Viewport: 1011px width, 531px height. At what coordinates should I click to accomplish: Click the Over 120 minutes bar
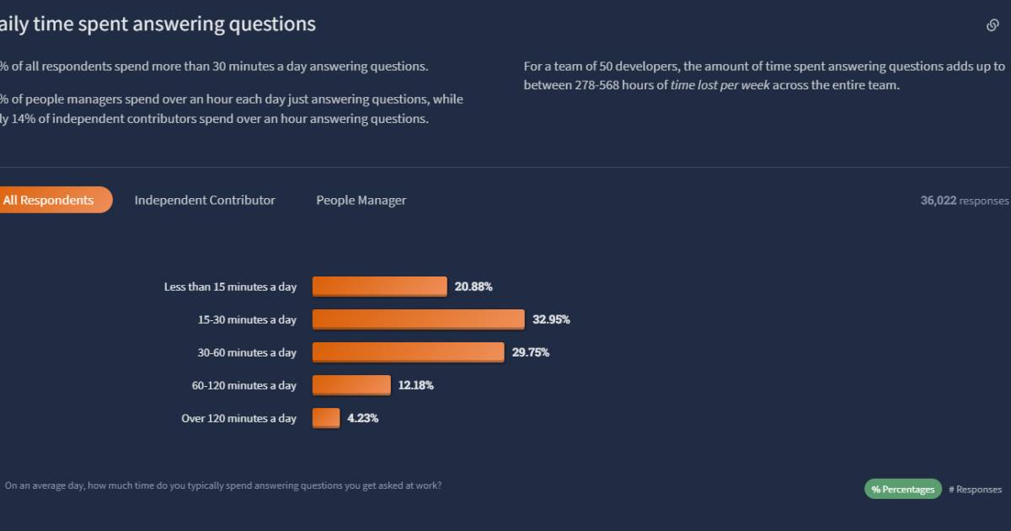tap(326, 418)
